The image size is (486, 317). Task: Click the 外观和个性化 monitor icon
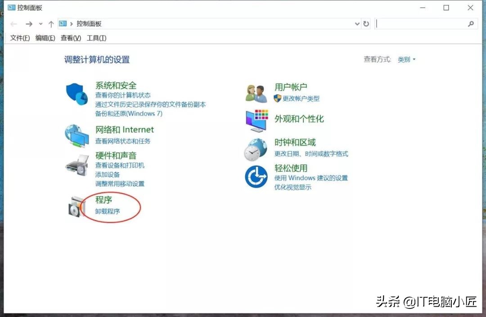(x=256, y=120)
